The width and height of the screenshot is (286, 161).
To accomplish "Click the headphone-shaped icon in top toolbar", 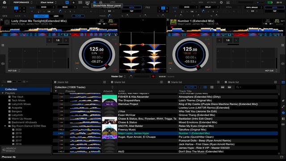I will point(101,2).
